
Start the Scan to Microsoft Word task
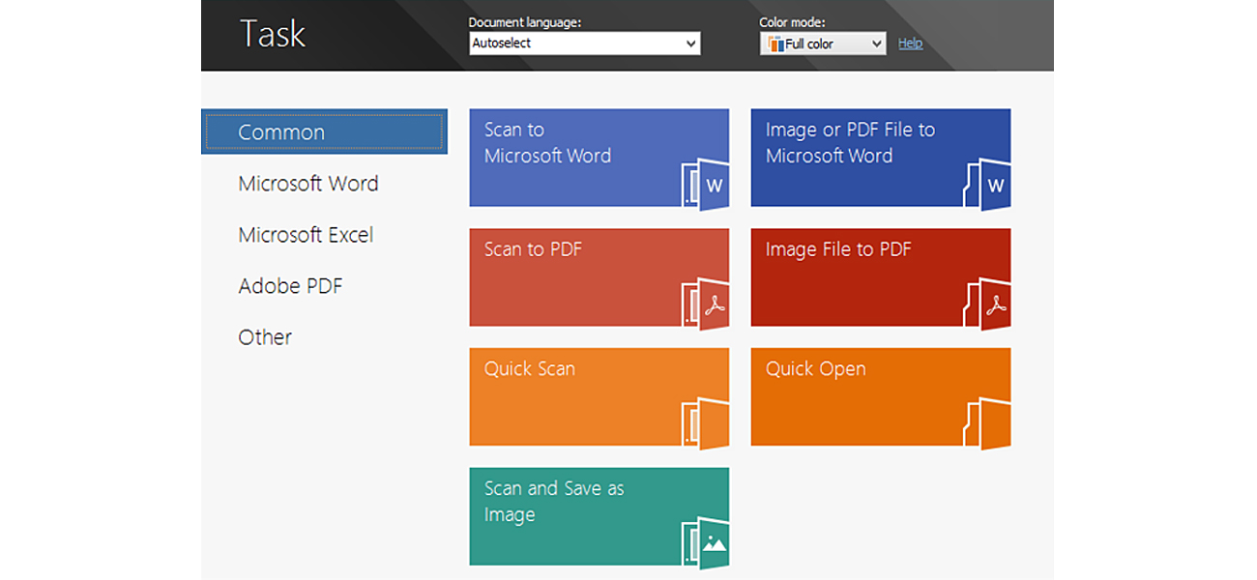pyautogui.click(x=599, y=158)
